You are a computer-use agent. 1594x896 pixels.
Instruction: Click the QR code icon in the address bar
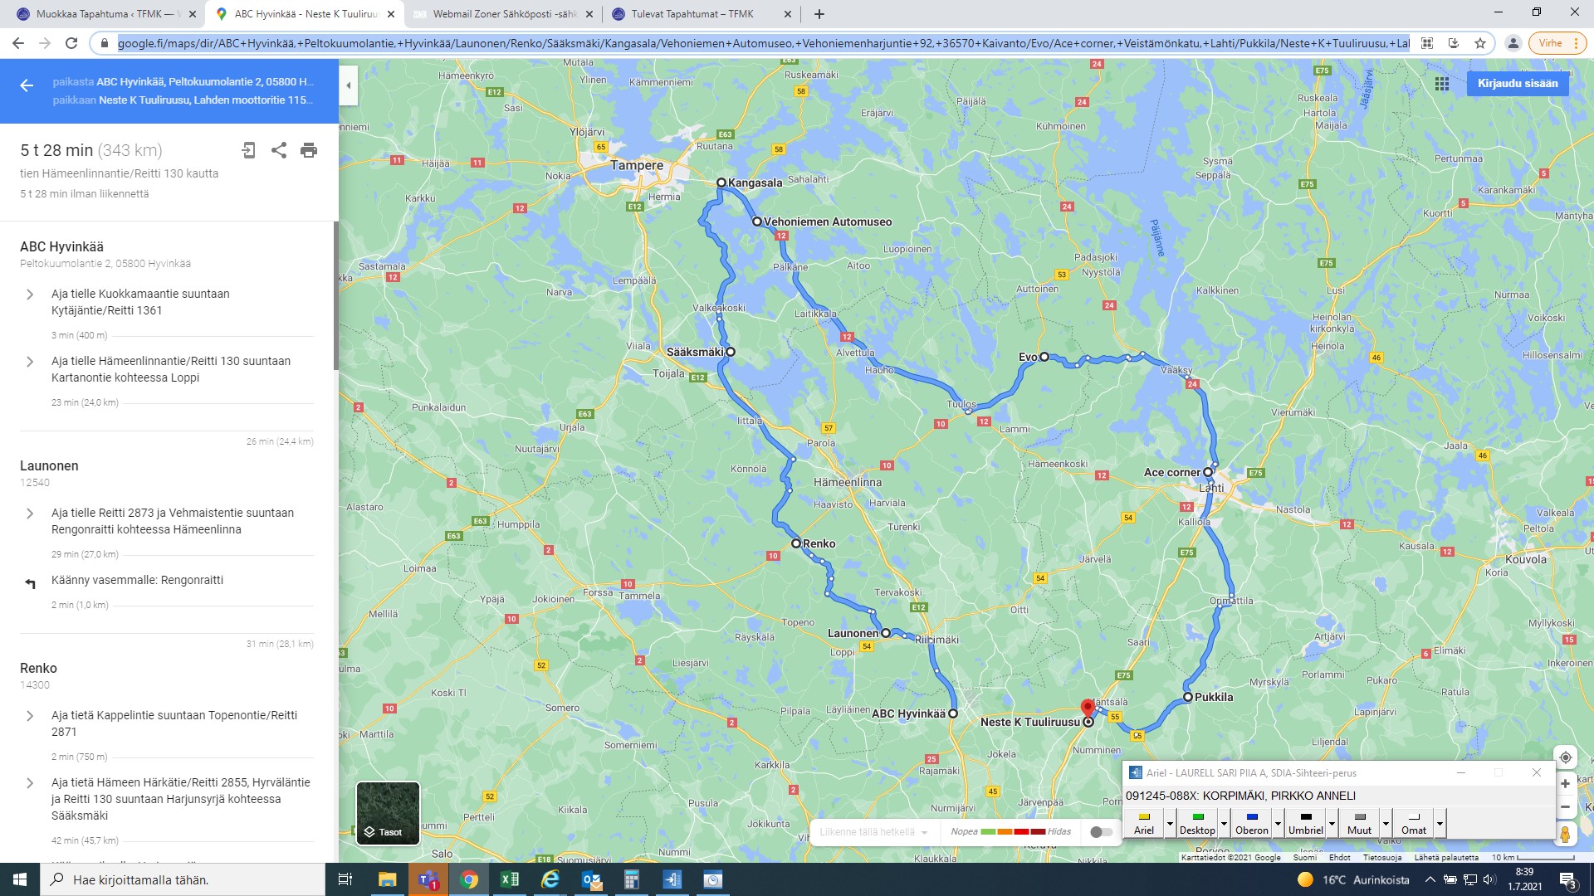click(x=1427, y=43)
